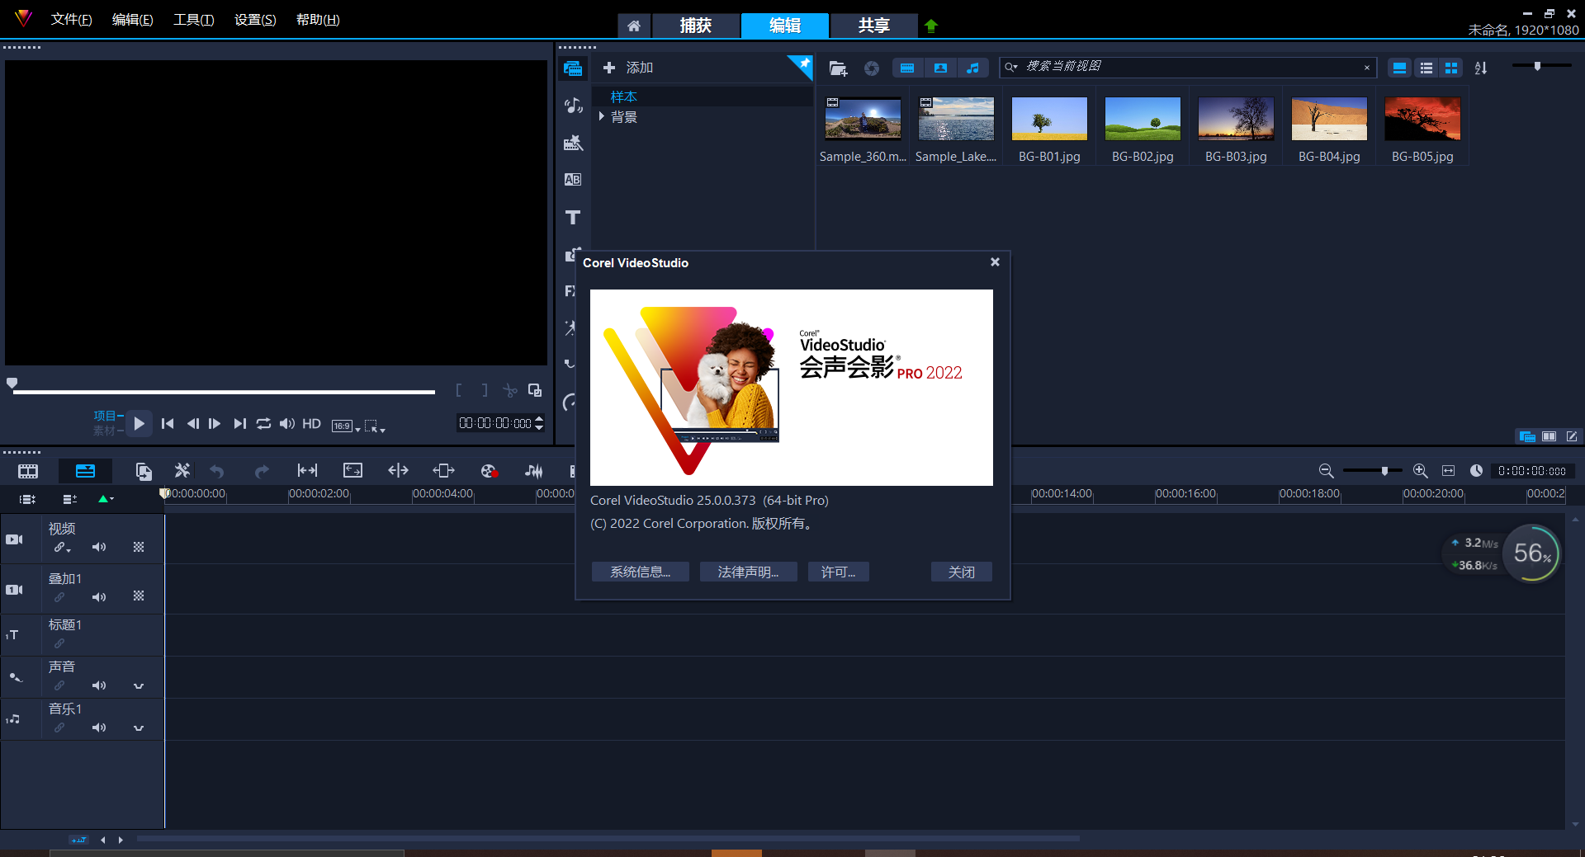
Task: Switch to the 共享 tab
Action: coord(873,26)
